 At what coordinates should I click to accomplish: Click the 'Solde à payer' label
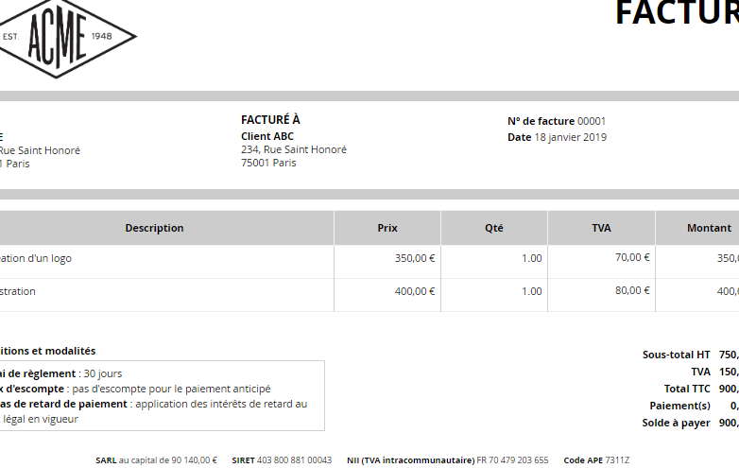pyautogui.click(x=676, y=423)
